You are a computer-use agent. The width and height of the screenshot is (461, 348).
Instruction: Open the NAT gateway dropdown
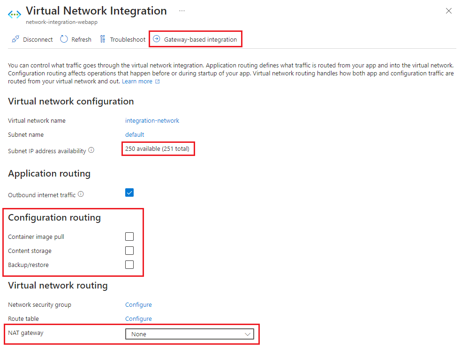189,334
